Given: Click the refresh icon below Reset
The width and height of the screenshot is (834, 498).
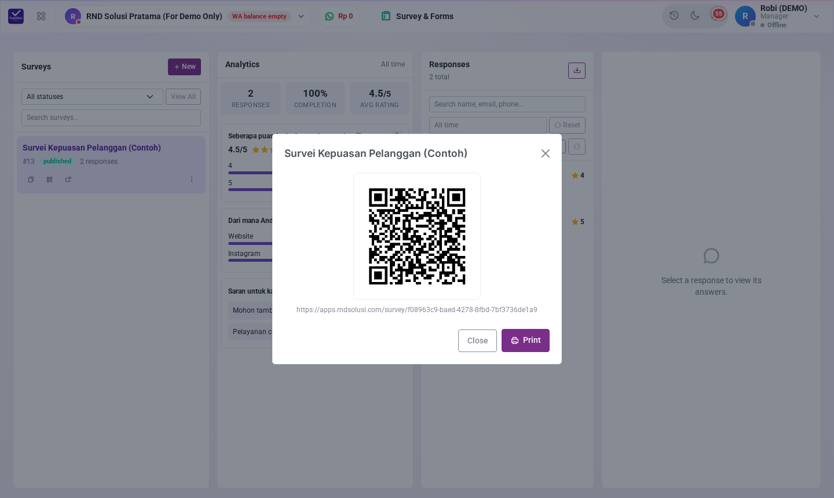Looking at the screenshot, I should pyautogui.click(x=577, y=147).
